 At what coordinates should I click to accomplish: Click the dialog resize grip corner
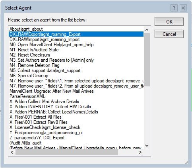[x=186, y=162]
